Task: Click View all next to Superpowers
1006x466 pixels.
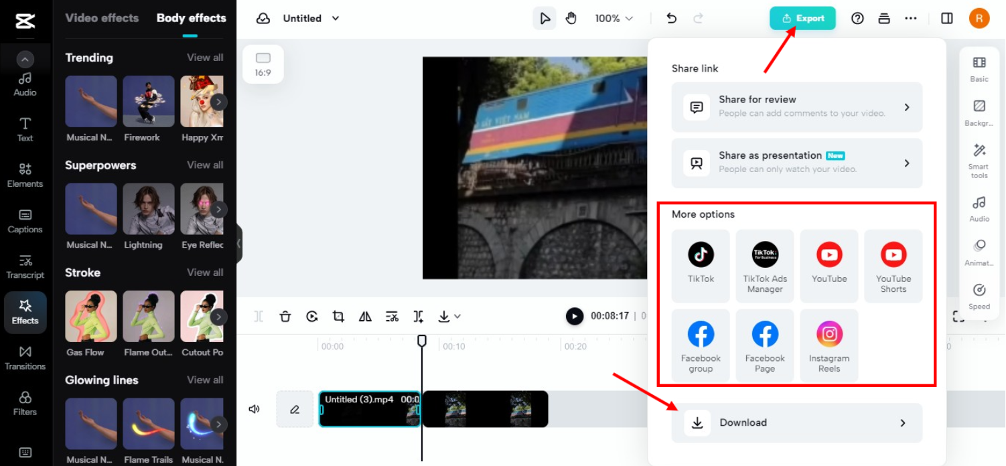Action: [x=205, y=165]
